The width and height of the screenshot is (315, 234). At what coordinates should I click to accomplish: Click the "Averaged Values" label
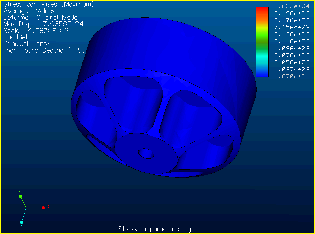click(x=29, y=11)
